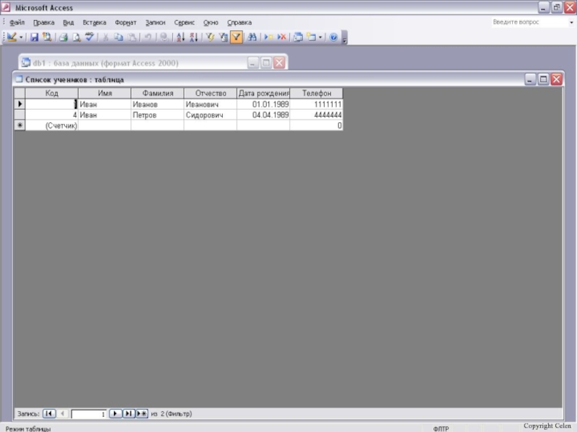
Task: Click the row selector for Петров record
Action: click(19, 115)
